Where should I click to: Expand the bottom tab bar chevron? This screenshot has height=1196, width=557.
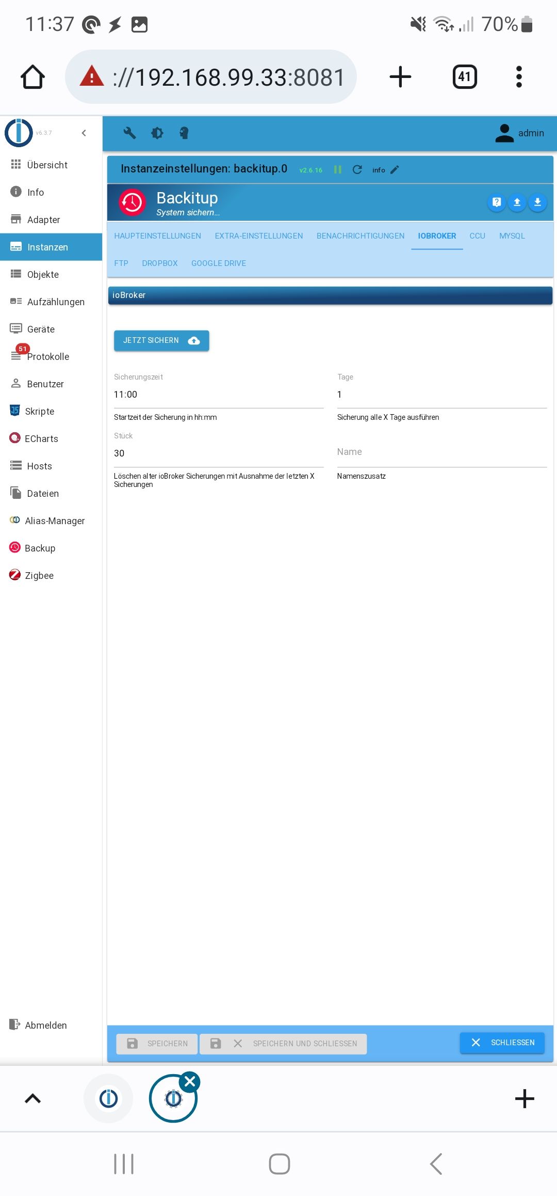pos(32,1098)
